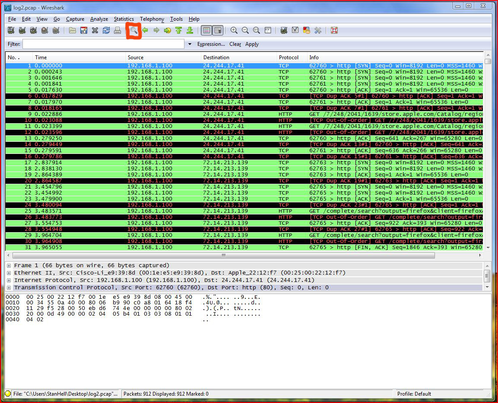Show the capture options dialog
The height and width of the screenshot is (403, 498).
(x=22, y=31)
